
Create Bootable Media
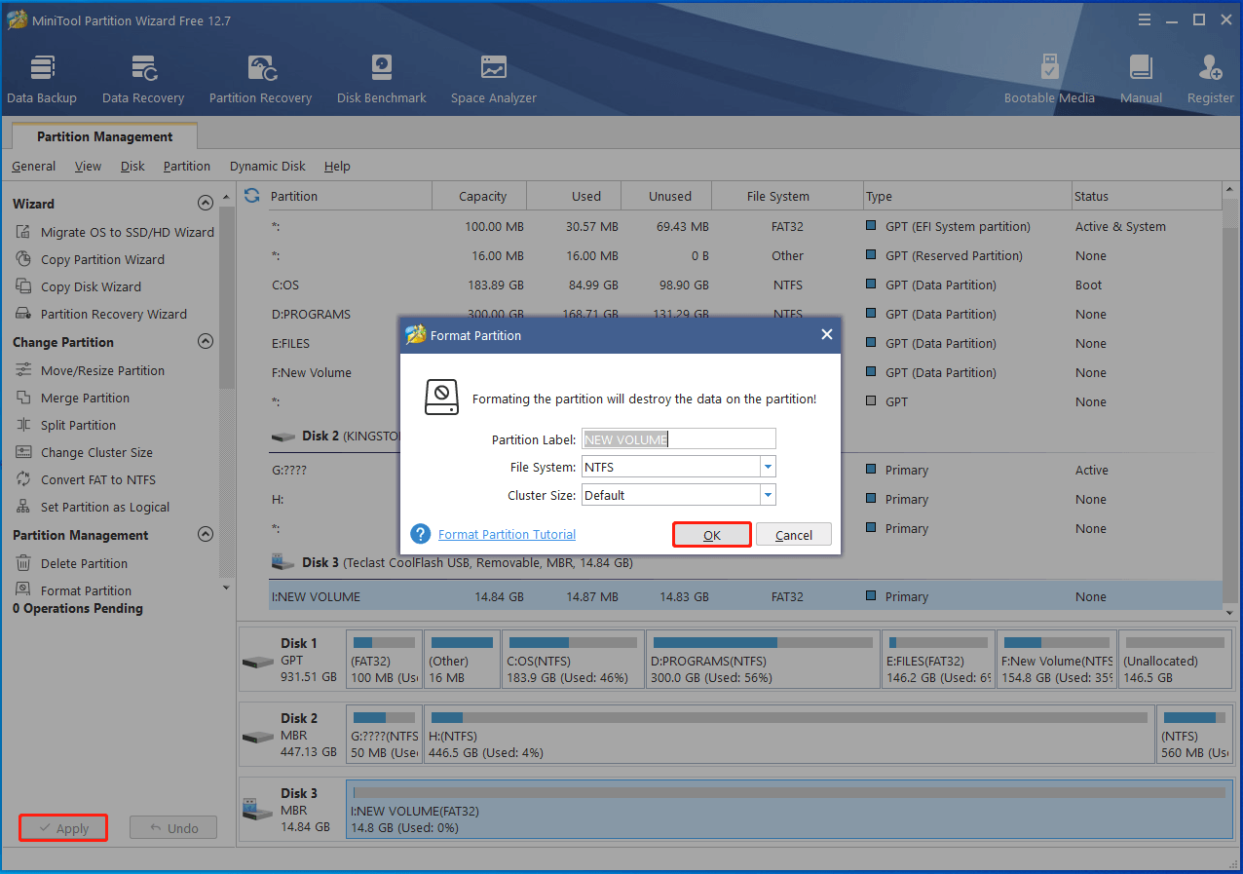[1049, 79]
